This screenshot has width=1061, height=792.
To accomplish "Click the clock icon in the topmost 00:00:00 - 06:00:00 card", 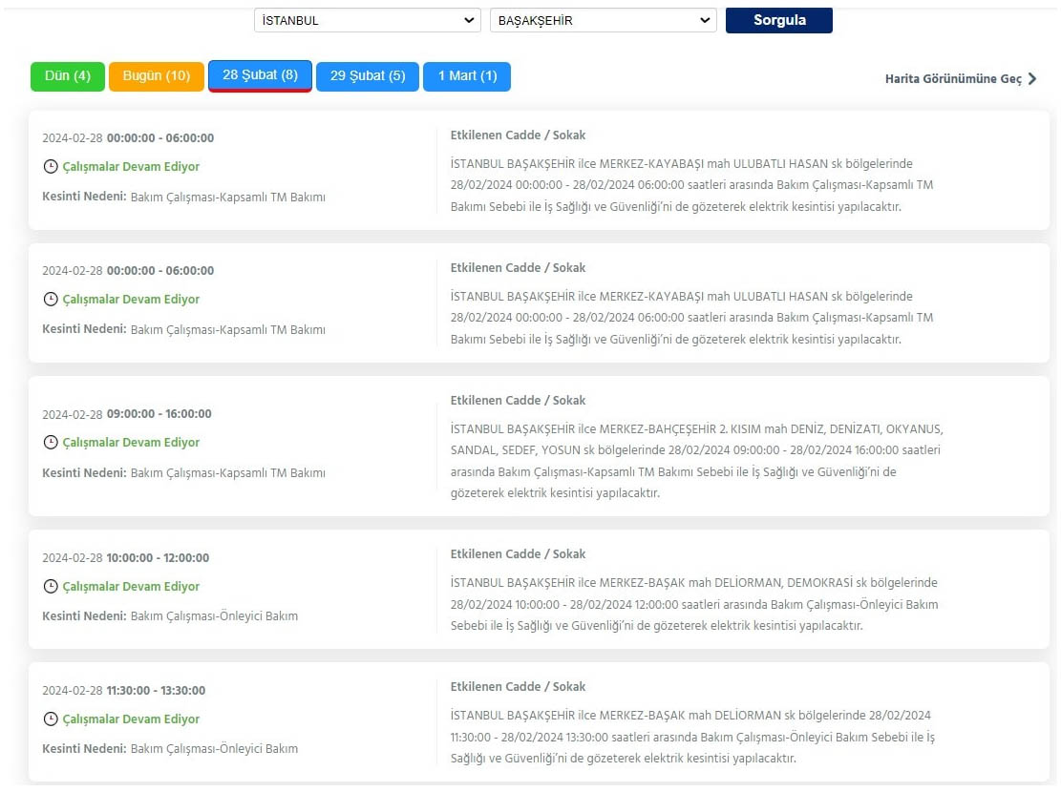I will coord(51,167).
